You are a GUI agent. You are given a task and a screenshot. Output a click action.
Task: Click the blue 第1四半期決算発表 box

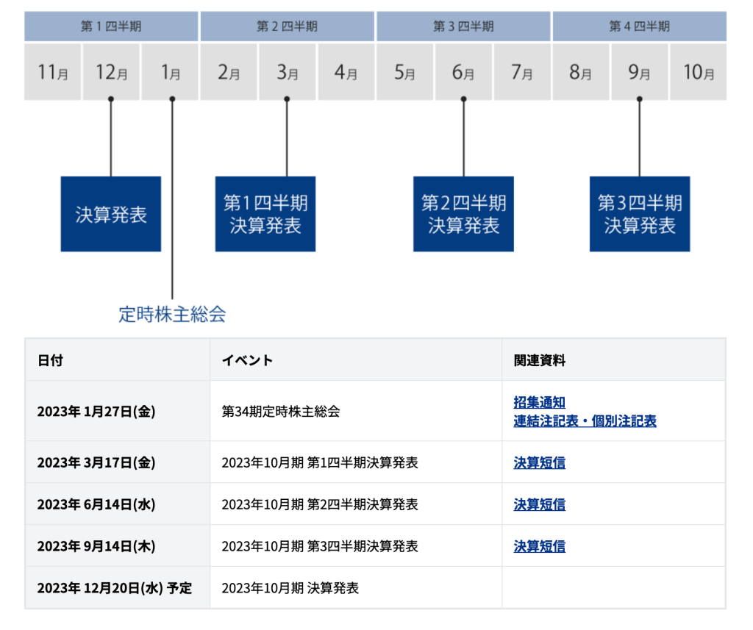(x=265, y=214)
